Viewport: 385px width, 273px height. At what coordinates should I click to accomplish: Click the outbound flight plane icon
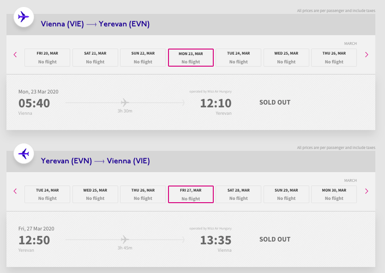(24, 17)
